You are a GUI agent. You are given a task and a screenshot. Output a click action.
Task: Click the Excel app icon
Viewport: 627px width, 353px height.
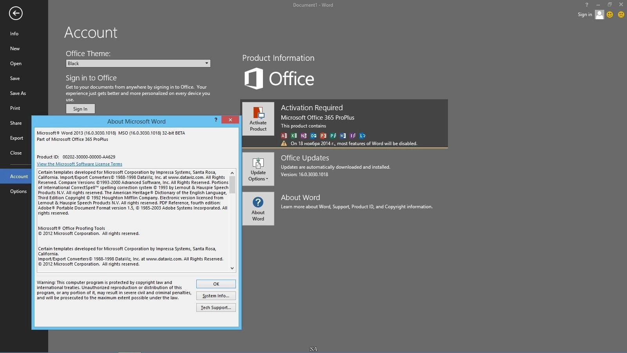[294, 136]
